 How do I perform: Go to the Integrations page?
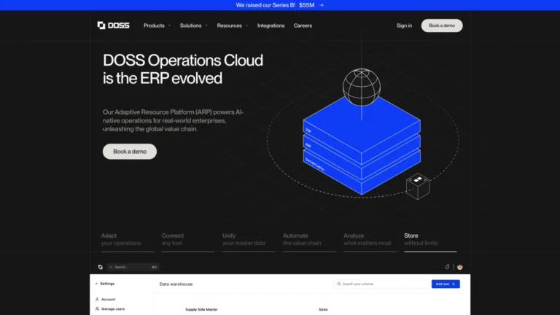tap(271, 26)
